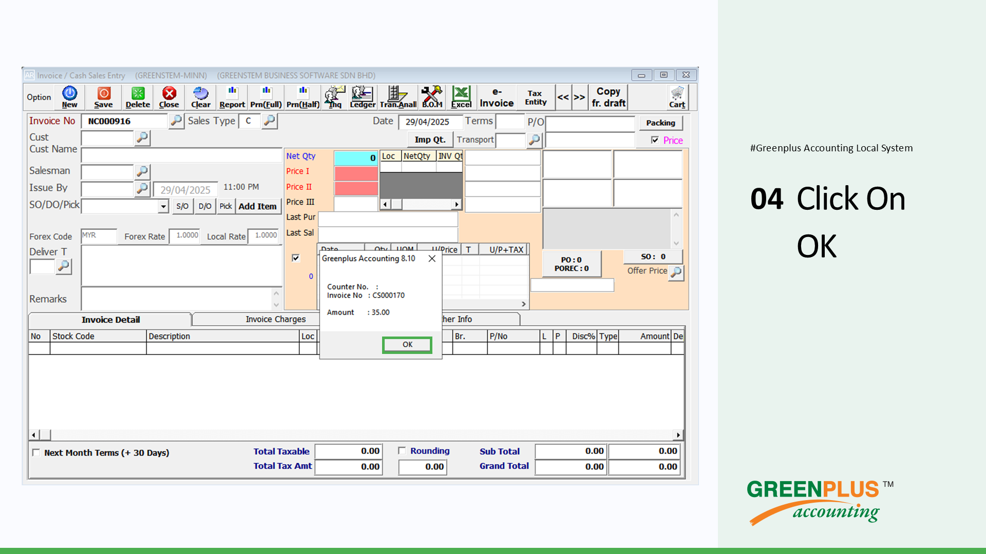Click Invoice No search magnifier
The image size is (986, 554).
(x=176, y=121)
